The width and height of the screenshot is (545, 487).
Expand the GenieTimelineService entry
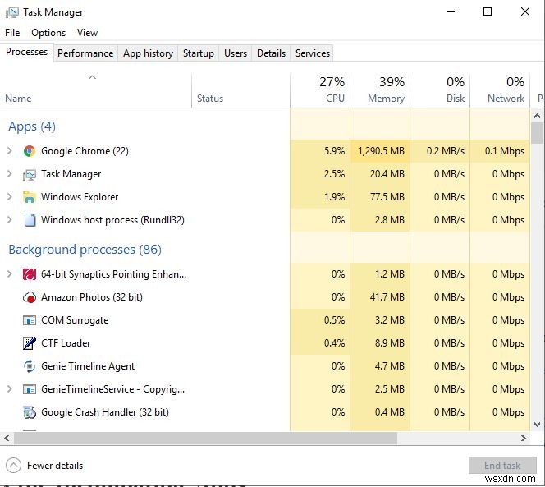tap(10, 389)
